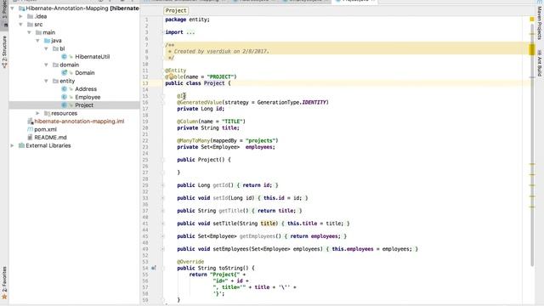Select README.md in the tree
Image resolution: width=544 pixels, height=306 pixels.
pos(50,138)
